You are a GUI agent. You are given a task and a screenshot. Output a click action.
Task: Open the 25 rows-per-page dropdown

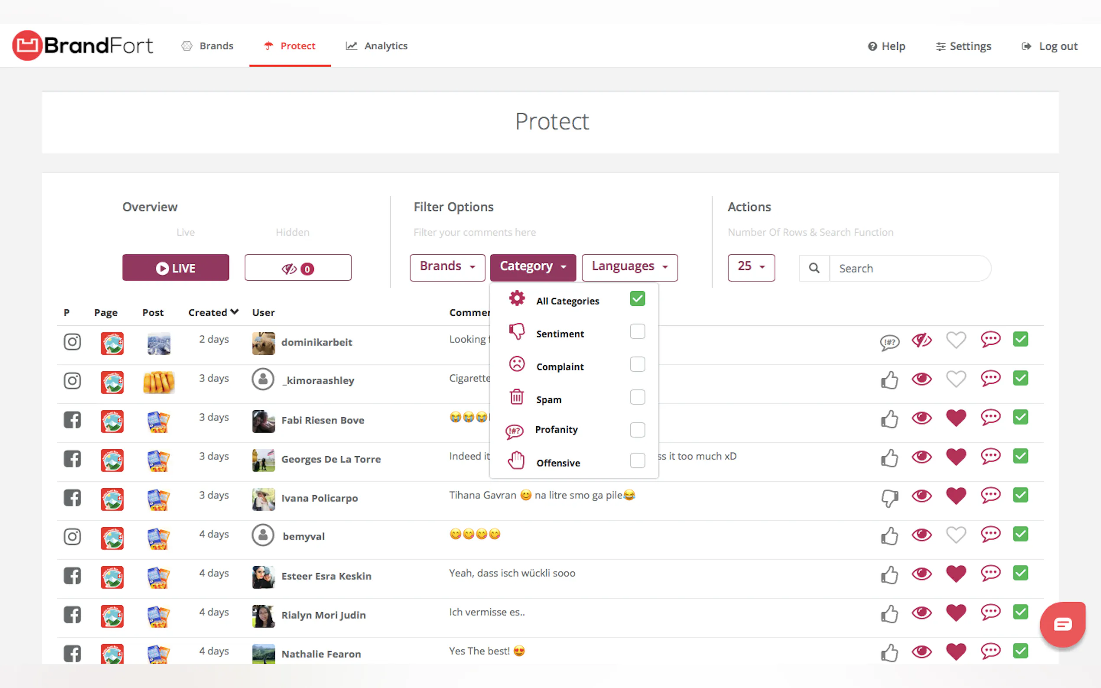pos(750,267)
